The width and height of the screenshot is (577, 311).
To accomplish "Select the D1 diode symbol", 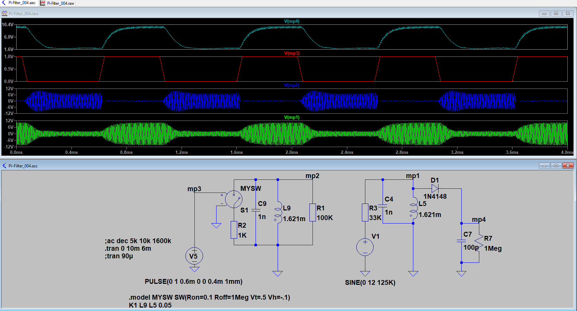I will pos(435,188).
